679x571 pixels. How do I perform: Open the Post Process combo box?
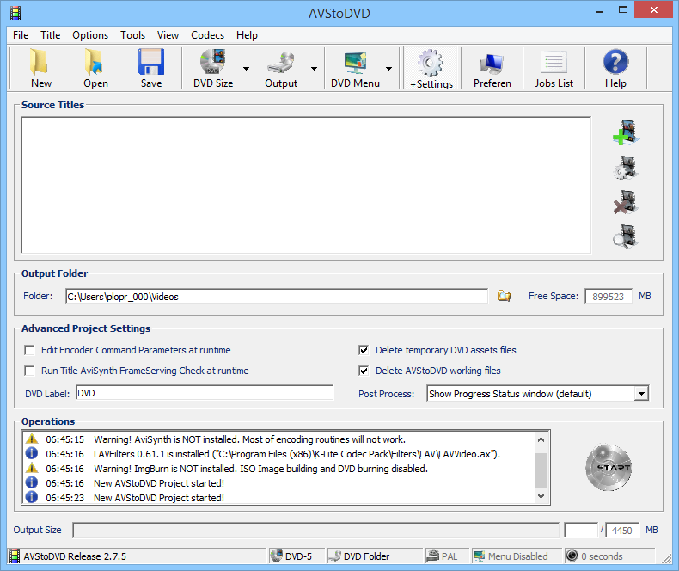(x=537, y=393)
